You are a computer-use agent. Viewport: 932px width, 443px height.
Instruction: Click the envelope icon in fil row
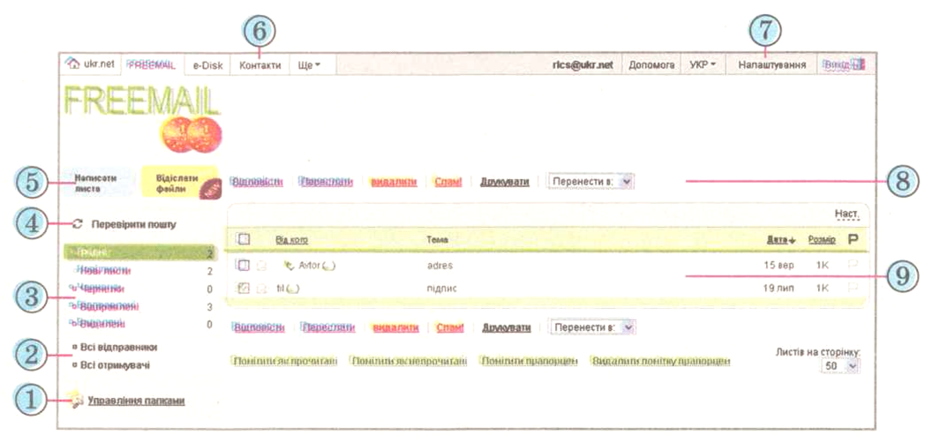point(261,289)
